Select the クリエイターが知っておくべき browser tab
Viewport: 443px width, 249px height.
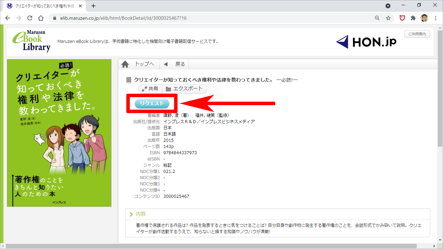click(45, 6)
